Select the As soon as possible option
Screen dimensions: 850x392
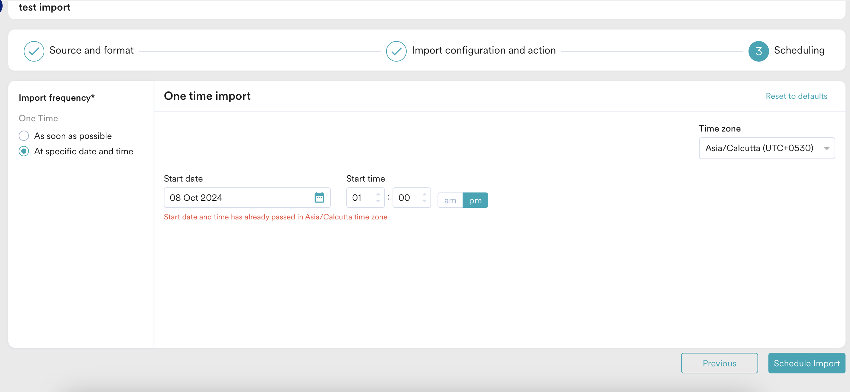click(24, 136)
